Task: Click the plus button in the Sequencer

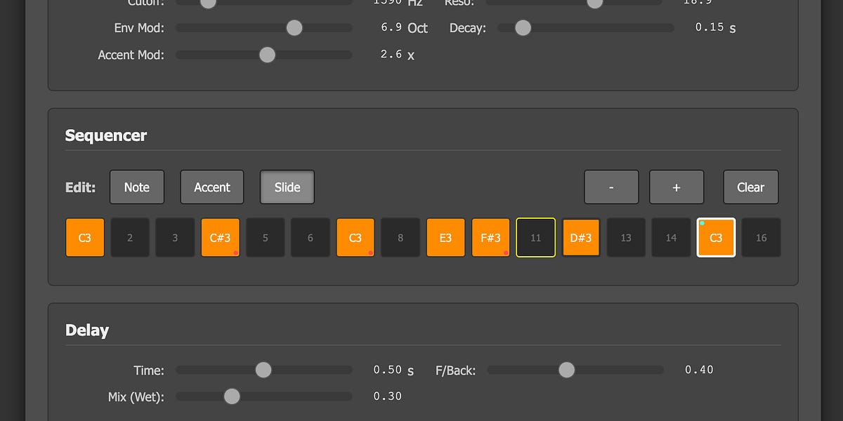Action: tap(677, 187)
